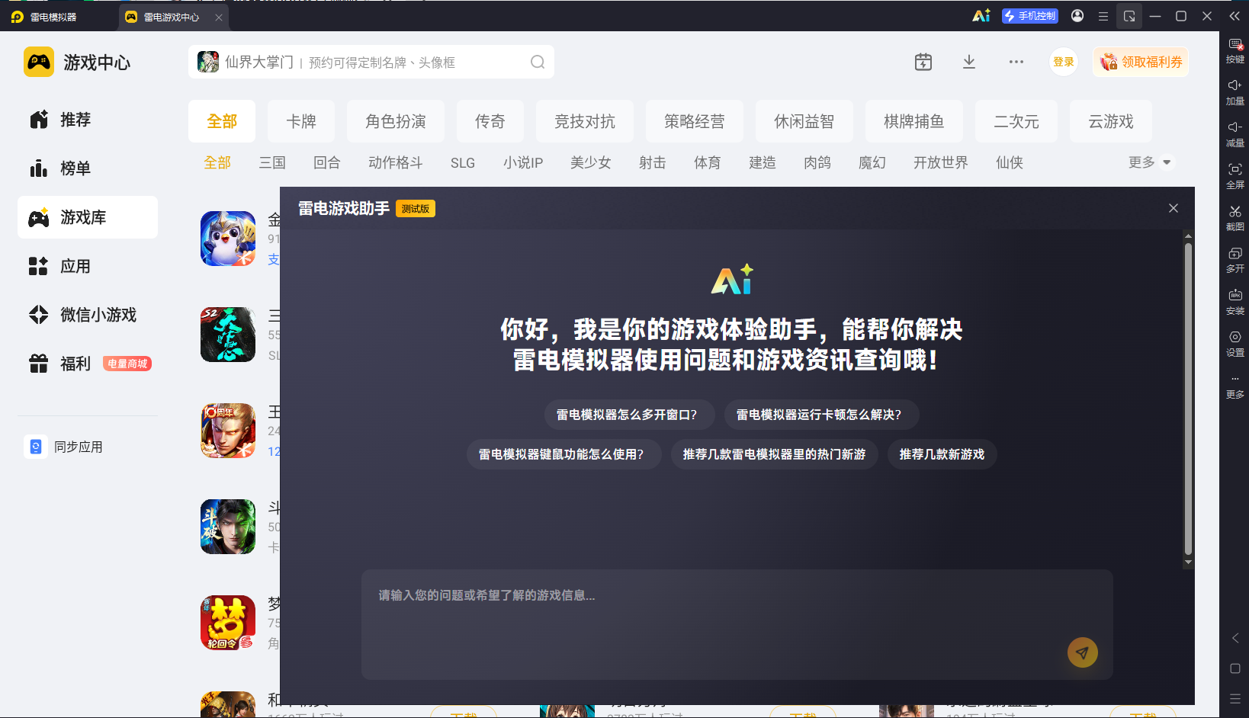Take a screenshot with 截图 icon
Screen dimensions: 1249x718
1235,219
